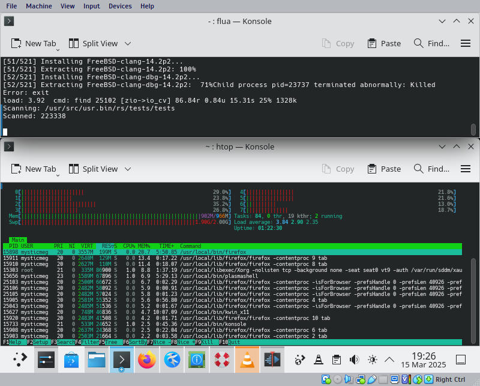Select the Main tab in htop
480x386 pixels.
(18, 240)
